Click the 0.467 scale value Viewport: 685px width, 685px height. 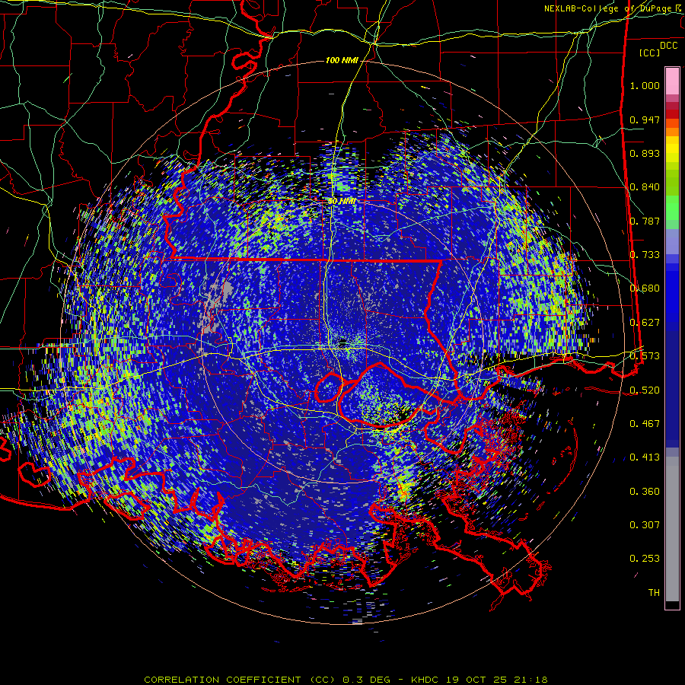pos(645,424)
